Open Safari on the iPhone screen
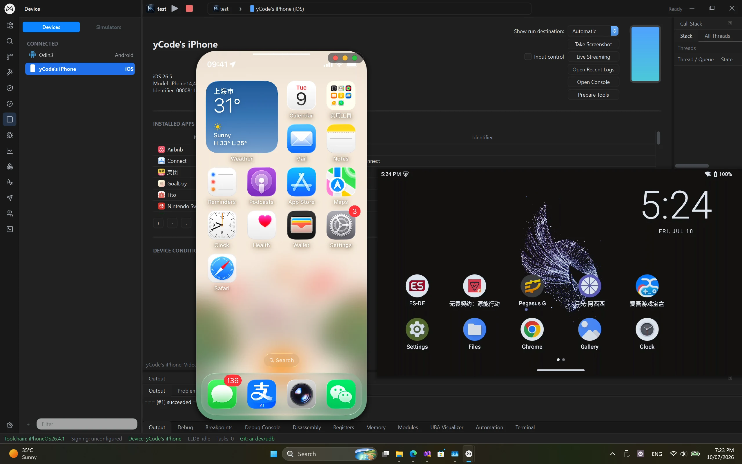Viewport: 742px width, 464px height. click(x=222, y=268)
